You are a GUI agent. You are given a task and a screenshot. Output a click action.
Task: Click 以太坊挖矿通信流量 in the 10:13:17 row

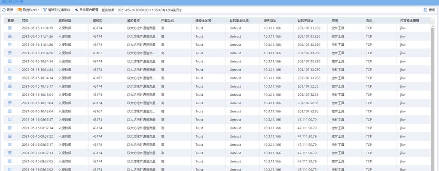141,86
